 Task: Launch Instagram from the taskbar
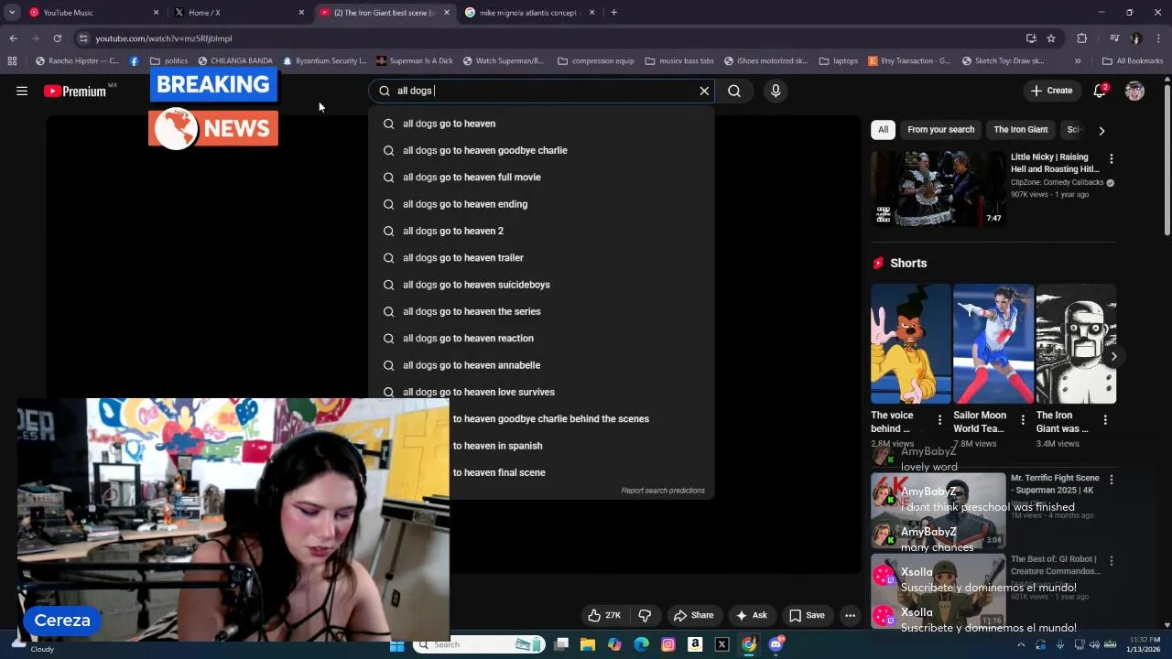click(668, 644)
